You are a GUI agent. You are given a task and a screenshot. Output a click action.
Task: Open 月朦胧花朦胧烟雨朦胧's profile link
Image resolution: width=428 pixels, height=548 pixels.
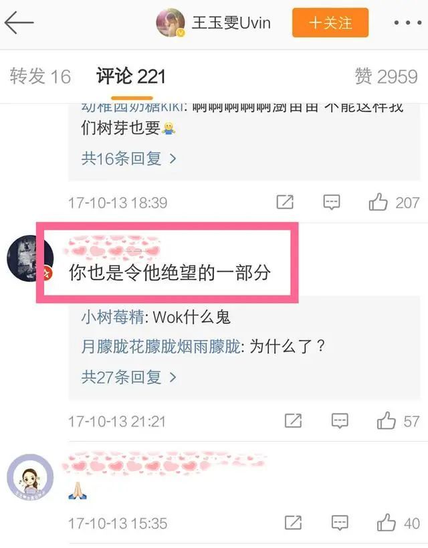point(160,347)
